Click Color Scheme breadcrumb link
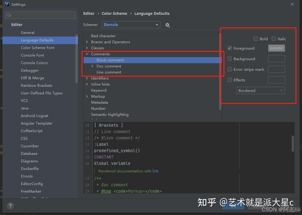302x215 pixels. click(x=114, y=14)
